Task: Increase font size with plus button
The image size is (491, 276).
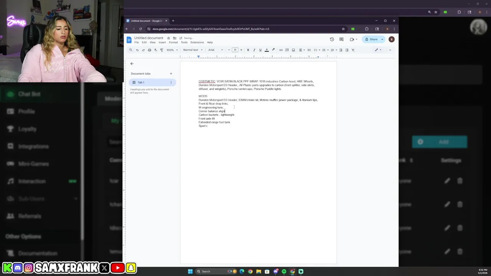Action: click(x=241, y=50)
